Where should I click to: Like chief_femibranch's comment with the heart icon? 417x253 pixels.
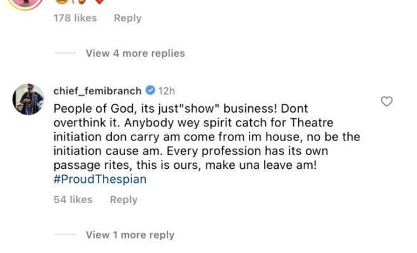pos(387,101)
